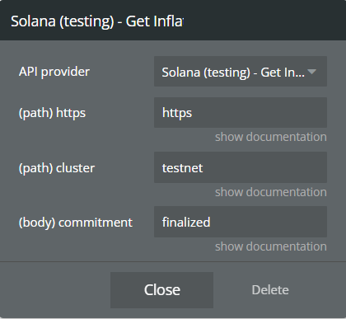This screenshot has width=346, height=319.
Task: Click the Delete button
Action: [270, 290]
